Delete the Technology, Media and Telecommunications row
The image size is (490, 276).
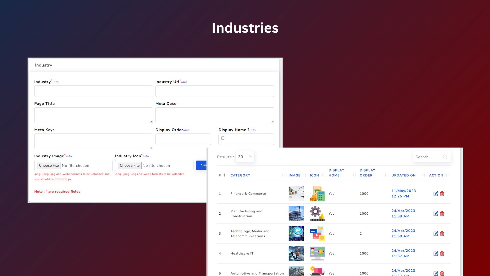click(x=442, y=234)
